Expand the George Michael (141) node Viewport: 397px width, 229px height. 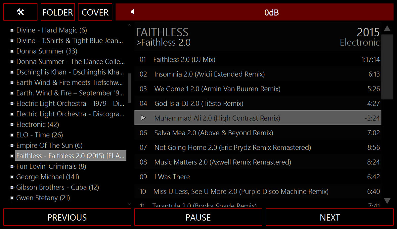(12, 177)
